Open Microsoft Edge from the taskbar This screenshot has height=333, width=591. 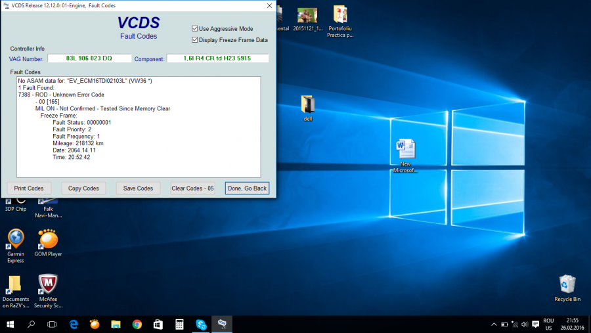(74, 324)
